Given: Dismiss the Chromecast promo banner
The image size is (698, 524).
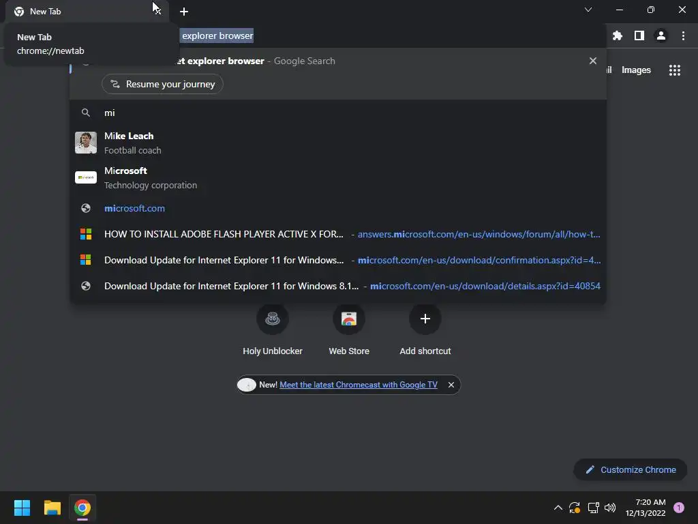Looking at the screenshot, I should pos(451,385).
